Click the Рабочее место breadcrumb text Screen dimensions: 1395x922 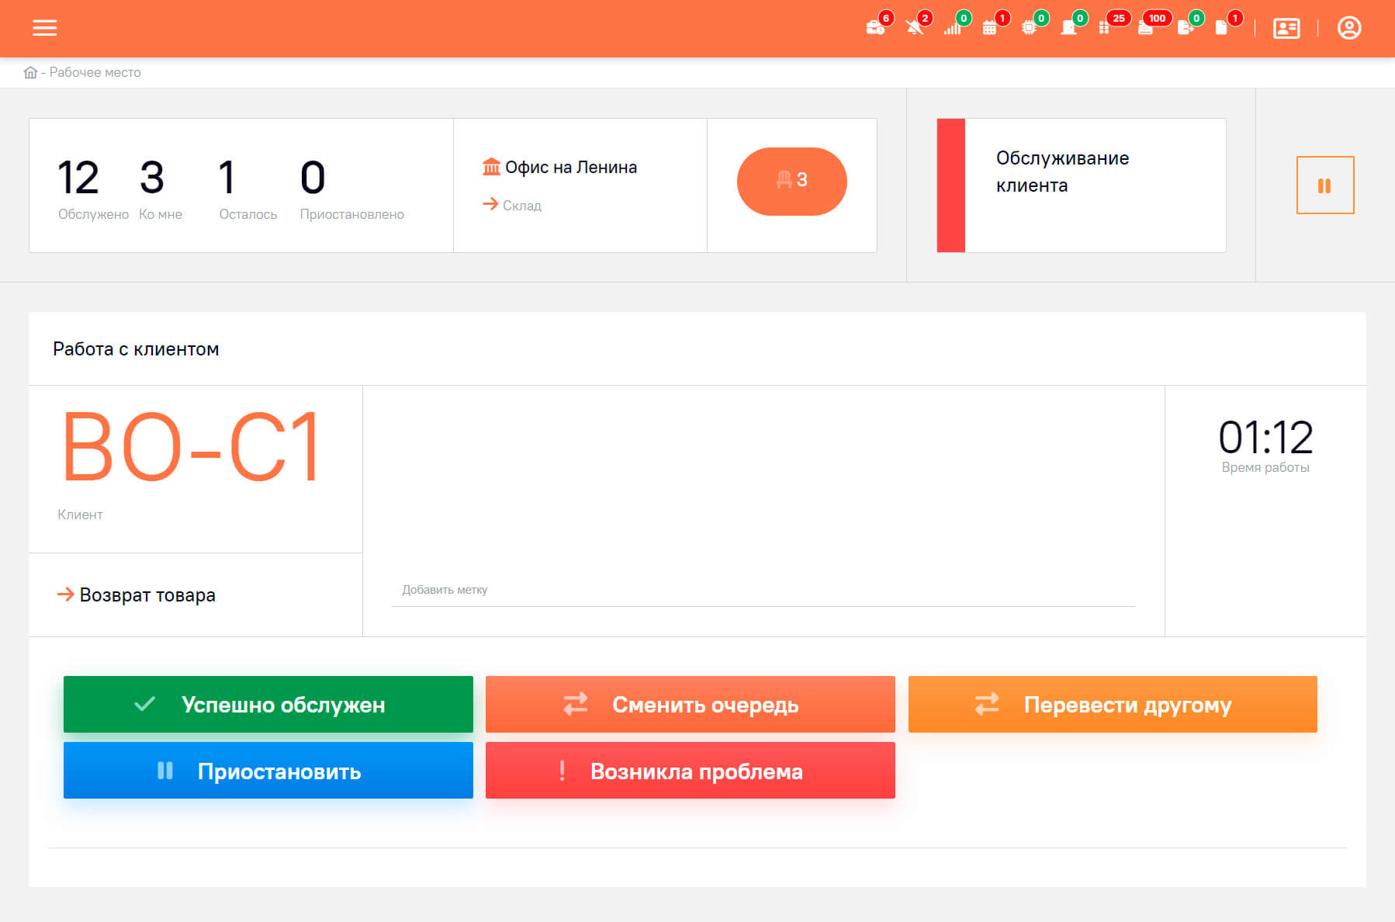coord(95,72)
